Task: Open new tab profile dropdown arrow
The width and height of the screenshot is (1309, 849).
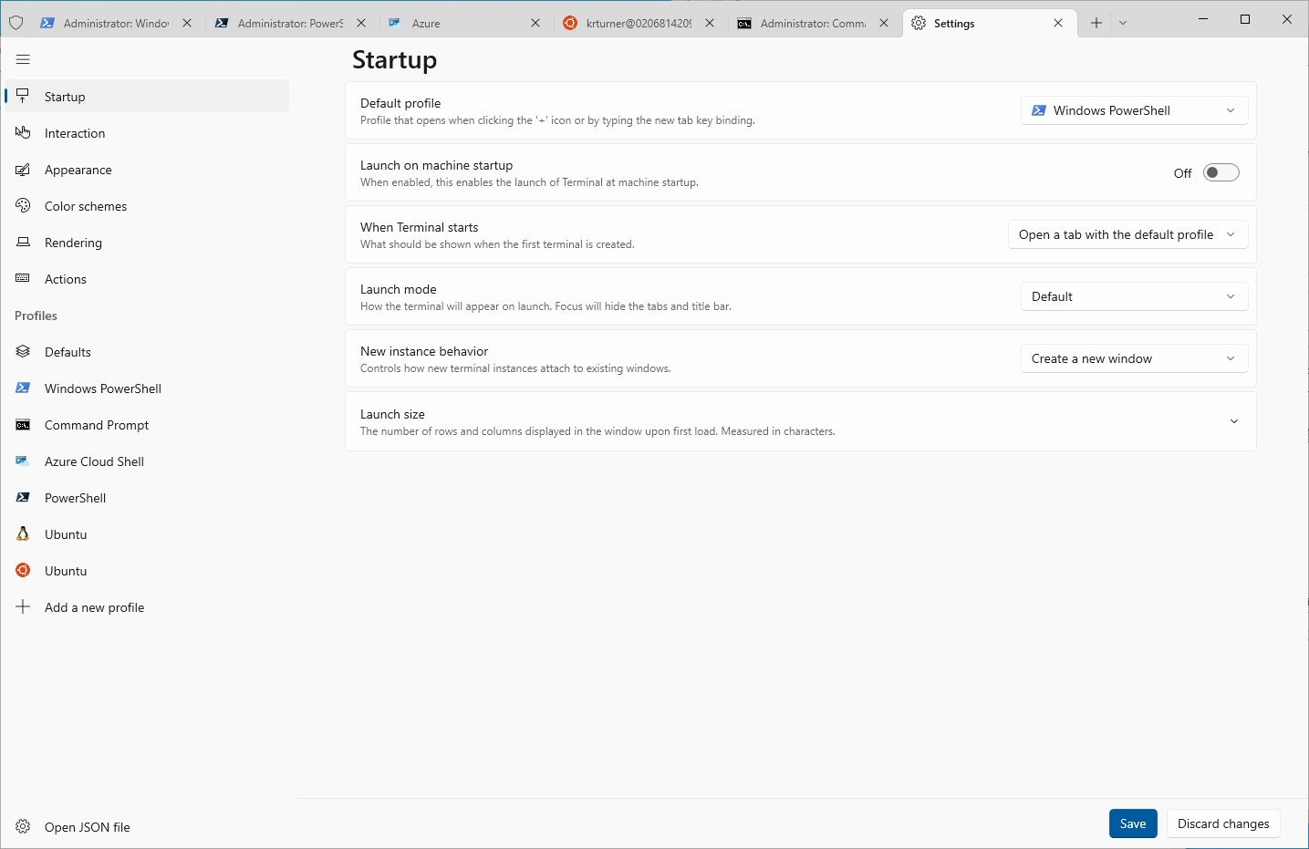Action: click(x=1123, y=23)
